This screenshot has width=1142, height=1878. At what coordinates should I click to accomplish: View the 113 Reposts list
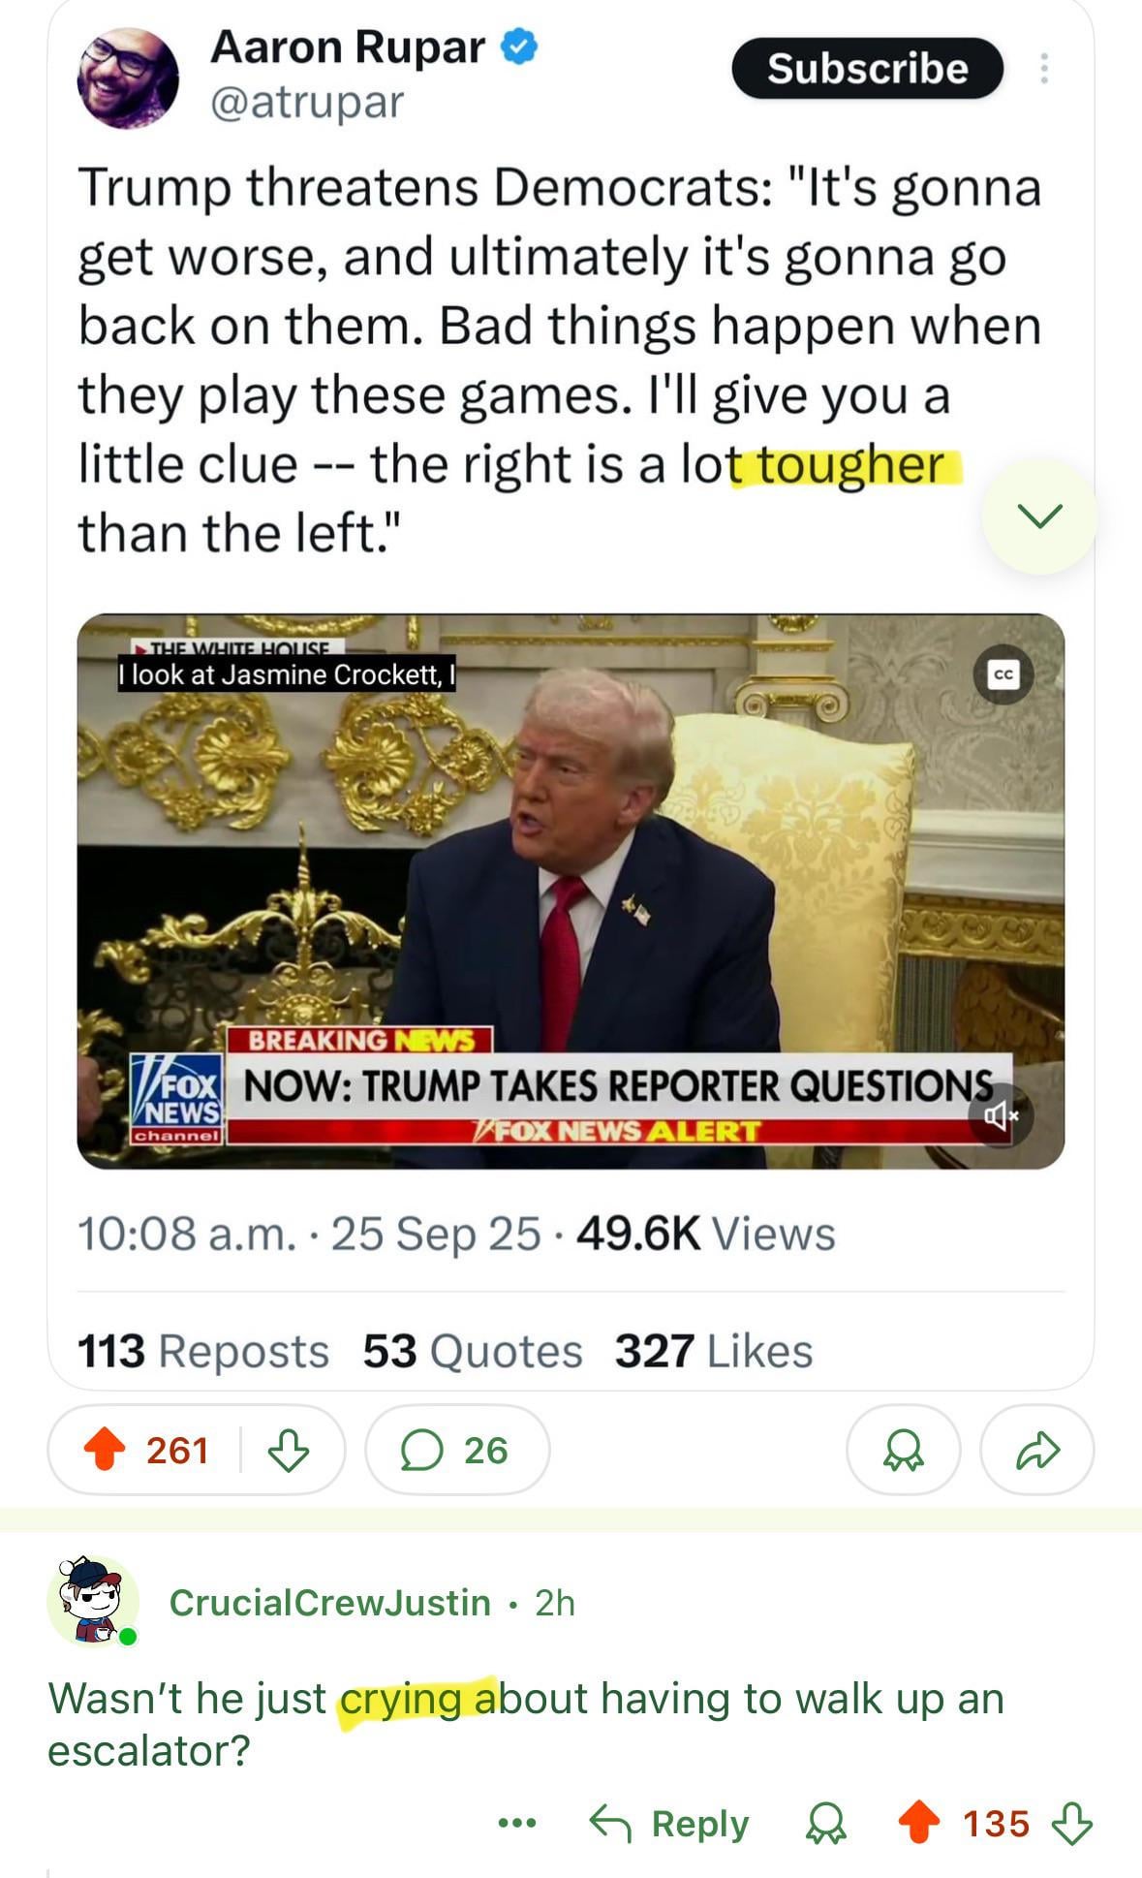click(x=203, y=1350)
